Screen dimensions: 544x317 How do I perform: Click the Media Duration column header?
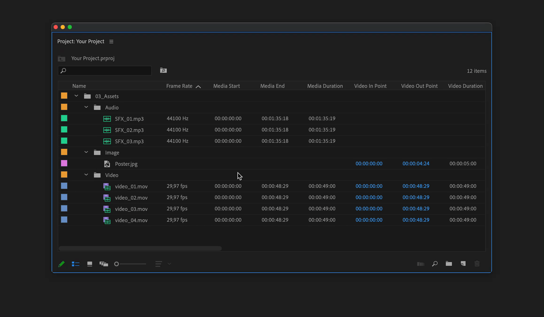[x=325, y=86]
